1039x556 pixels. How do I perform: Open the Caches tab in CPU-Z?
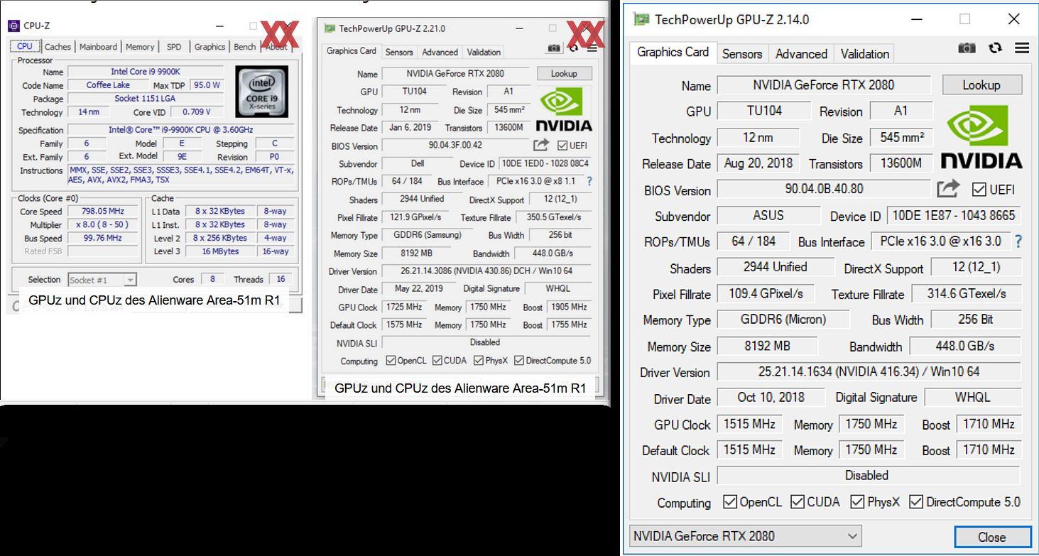(58, 47)
